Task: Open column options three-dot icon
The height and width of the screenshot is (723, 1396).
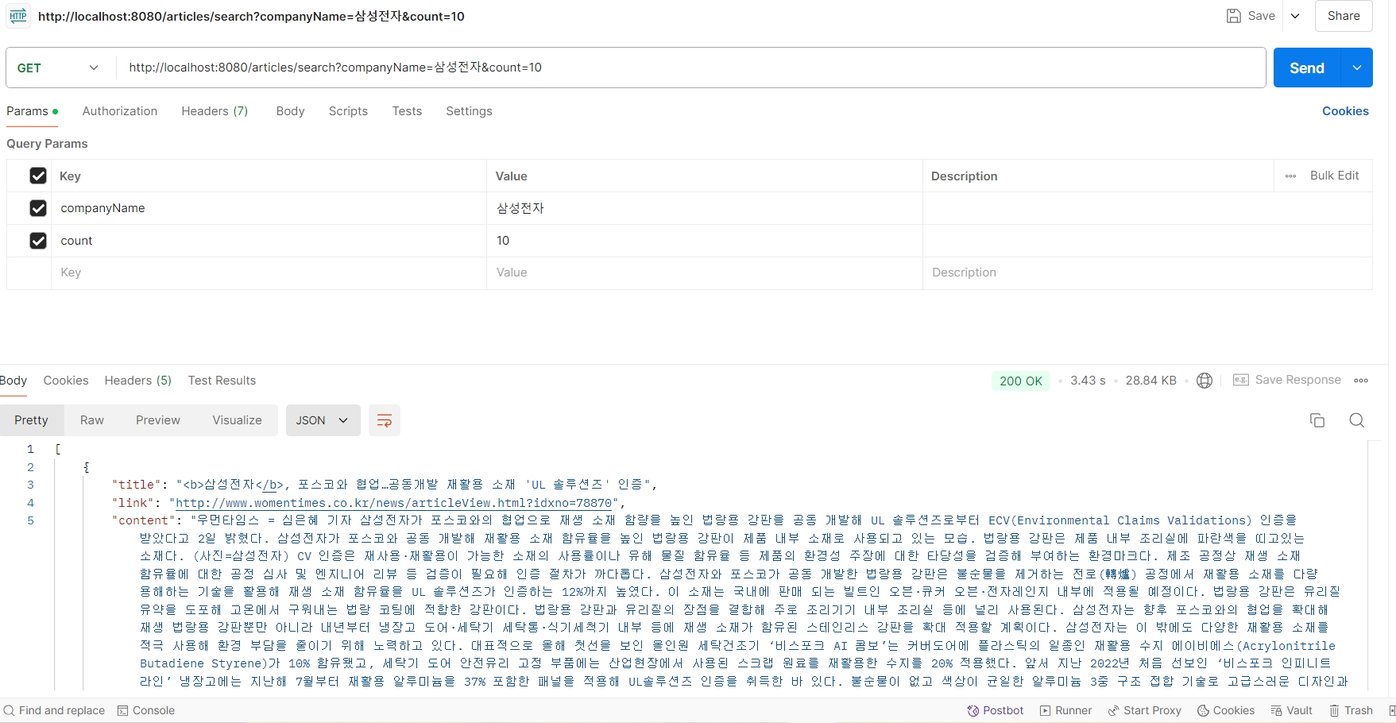Action: tap(1290, 176)
